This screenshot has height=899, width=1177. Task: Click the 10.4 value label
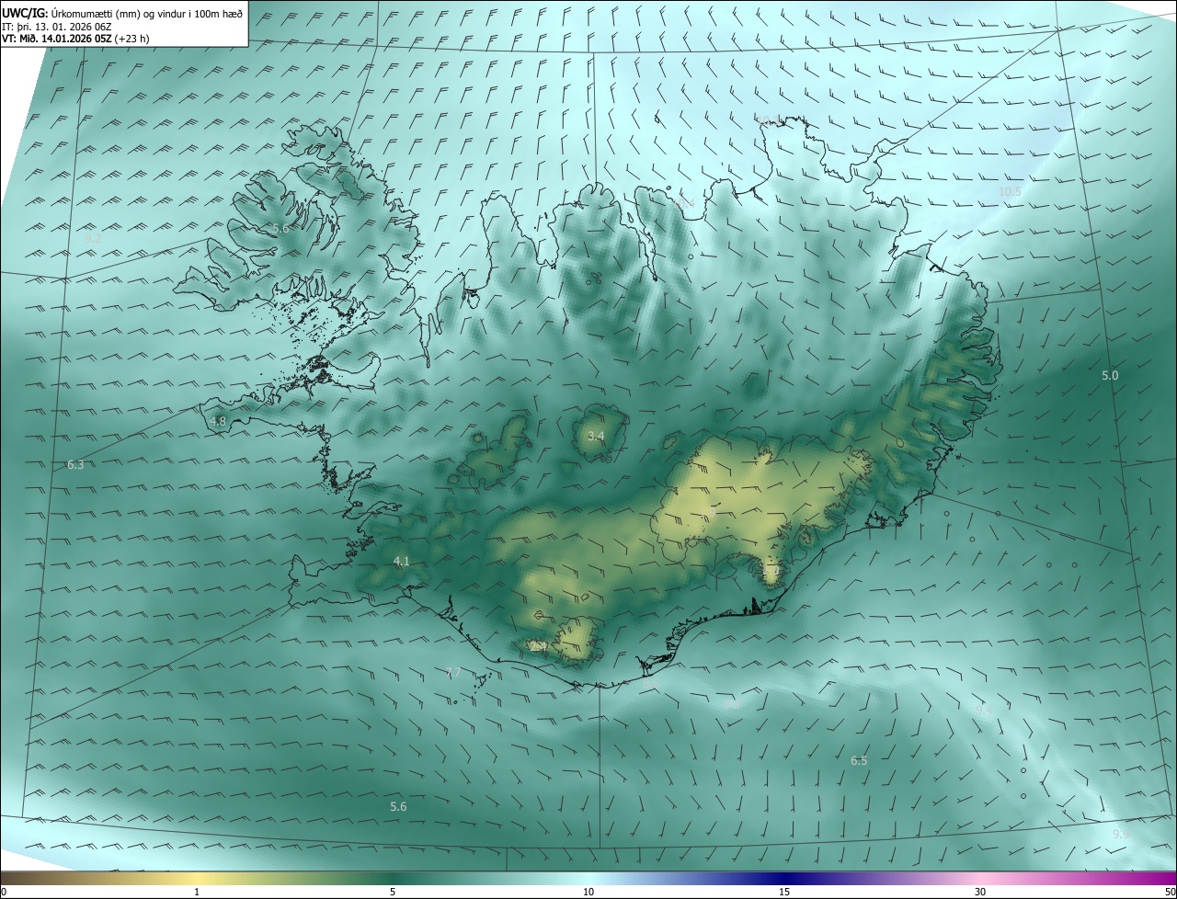point(683,202)
